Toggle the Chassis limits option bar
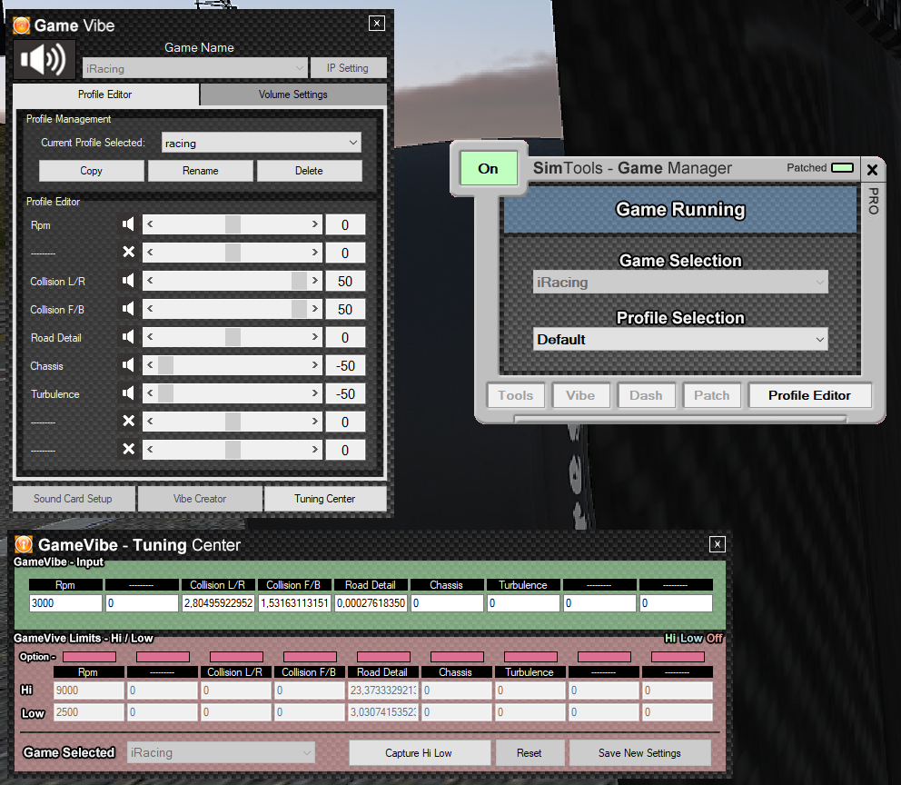Viewport: 901px width, 785px height. point(457,657)
